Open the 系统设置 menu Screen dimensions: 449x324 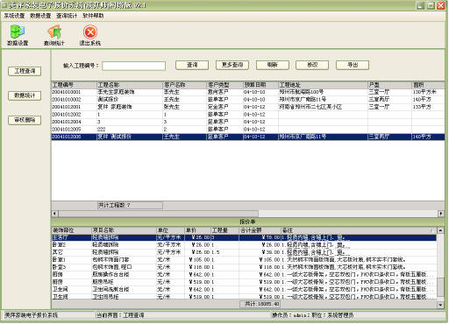[14, 16]
